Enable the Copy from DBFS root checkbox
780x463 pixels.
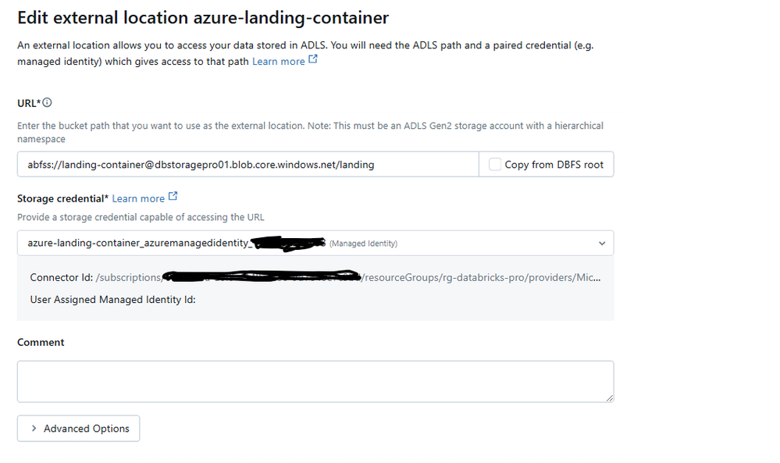495,165
